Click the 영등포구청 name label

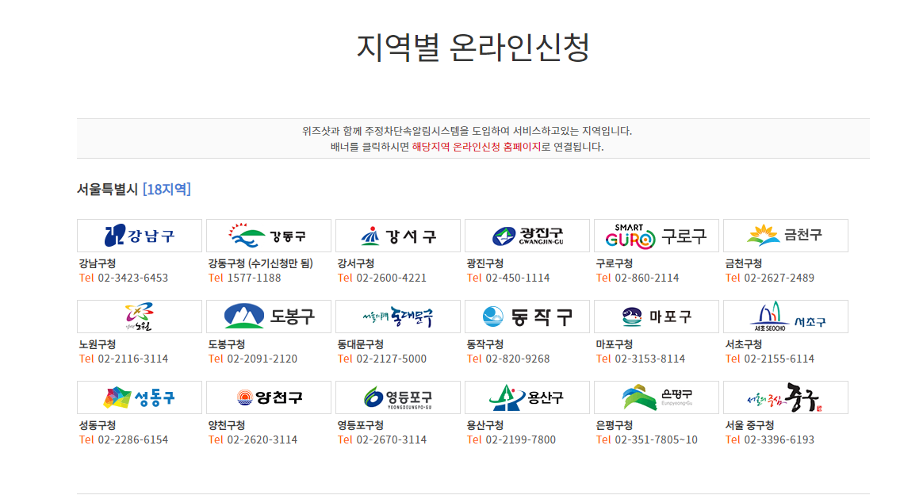(360, 424)
